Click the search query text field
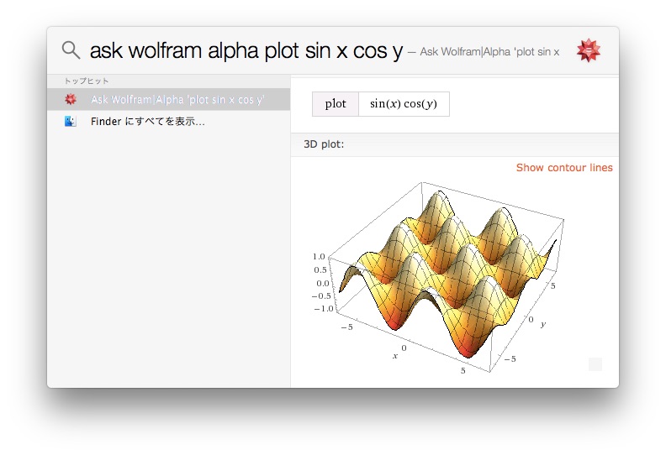Screen dimensions: 666x455 246,50
